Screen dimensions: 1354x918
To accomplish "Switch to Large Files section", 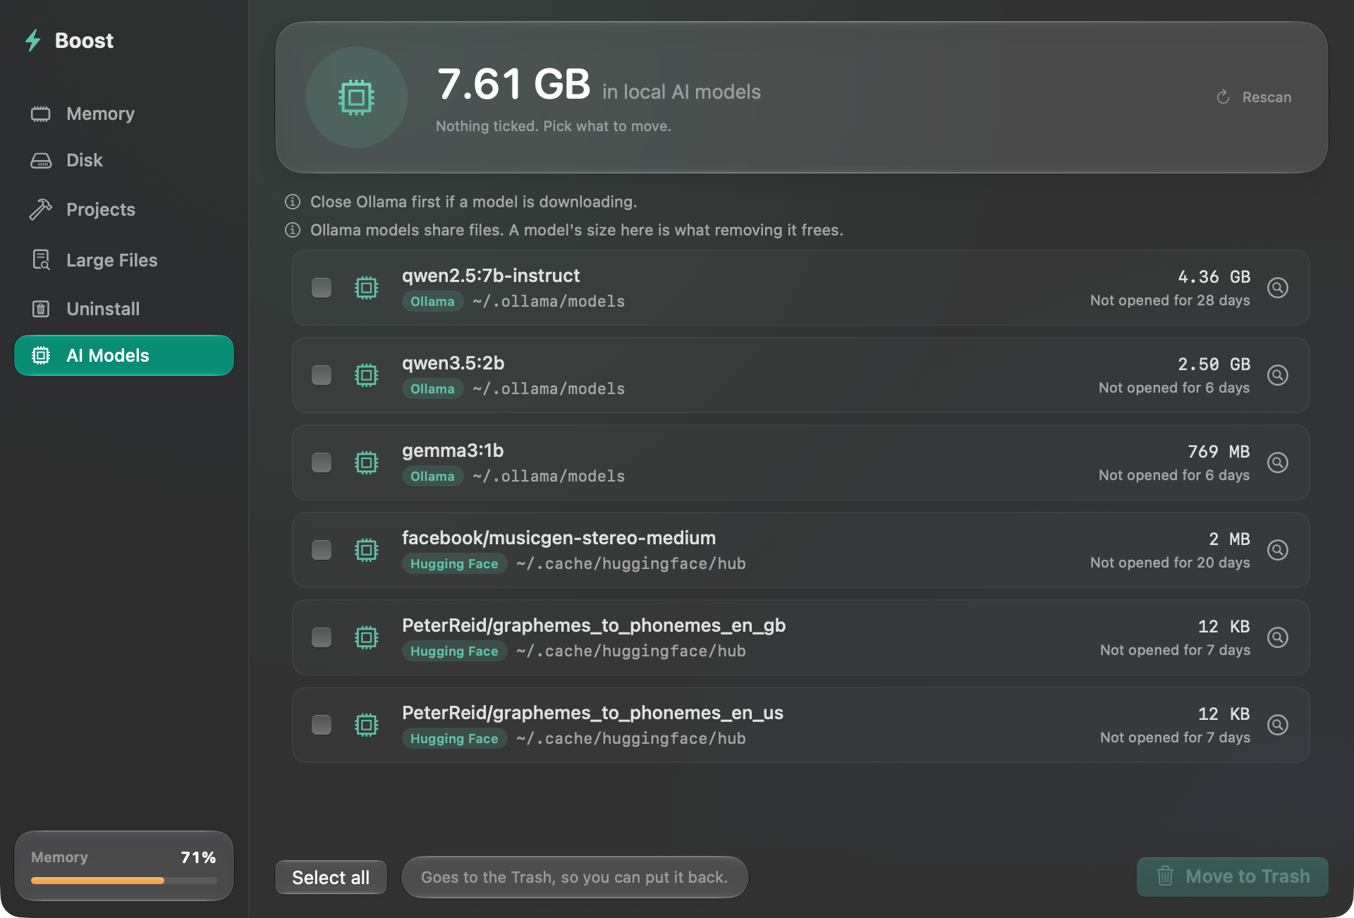I will pos(124,260).
